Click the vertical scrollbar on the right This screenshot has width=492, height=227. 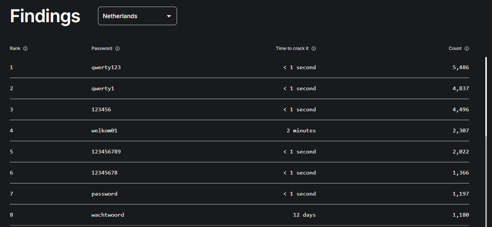[x=486, y=140]
